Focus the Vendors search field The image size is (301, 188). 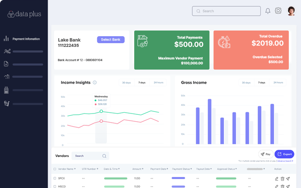coord(90,156)
